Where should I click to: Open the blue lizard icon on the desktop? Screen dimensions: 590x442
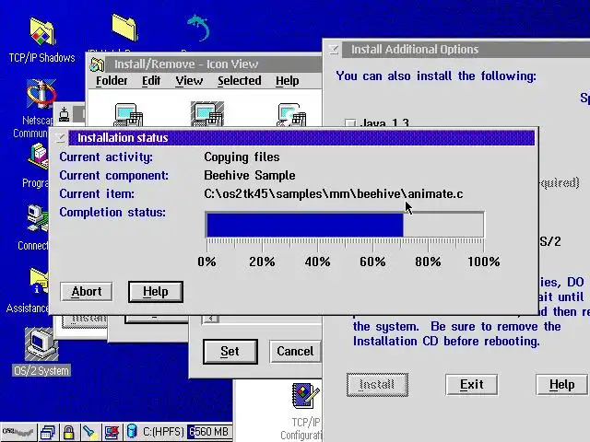pos(198,28)
